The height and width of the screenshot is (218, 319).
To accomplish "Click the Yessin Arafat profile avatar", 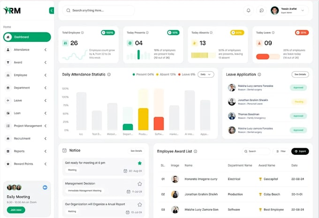I will click(274, 10).
